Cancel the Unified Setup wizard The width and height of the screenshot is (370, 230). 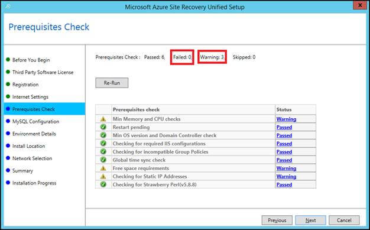(x=344, y=221)
